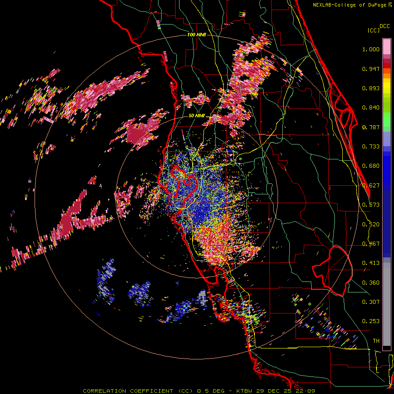Select the 0.787 scale value
The image size is (394, 394).
(371, 127)
